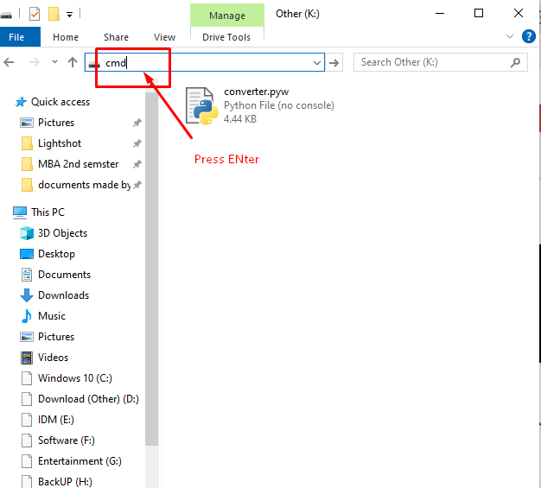541x488 pixels.
Task: Navigate to Windows 10 (C:) drive
Action: click(74, 378)
